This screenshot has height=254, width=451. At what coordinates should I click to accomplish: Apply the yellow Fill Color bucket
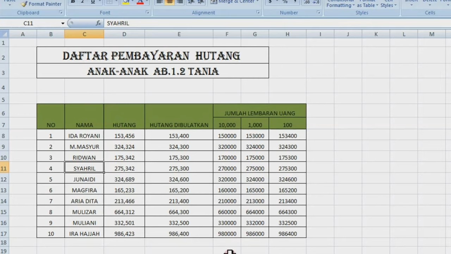(126, 2)
